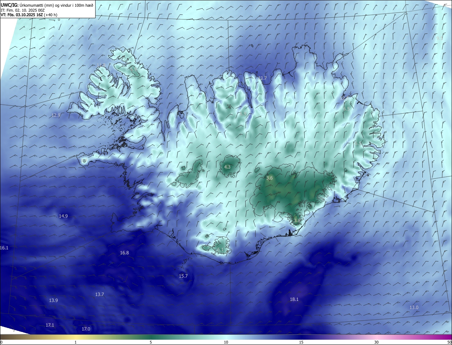Click the colorbar tick label "1"
Viewport: 452px width, 345px height.
coord(76,342)
